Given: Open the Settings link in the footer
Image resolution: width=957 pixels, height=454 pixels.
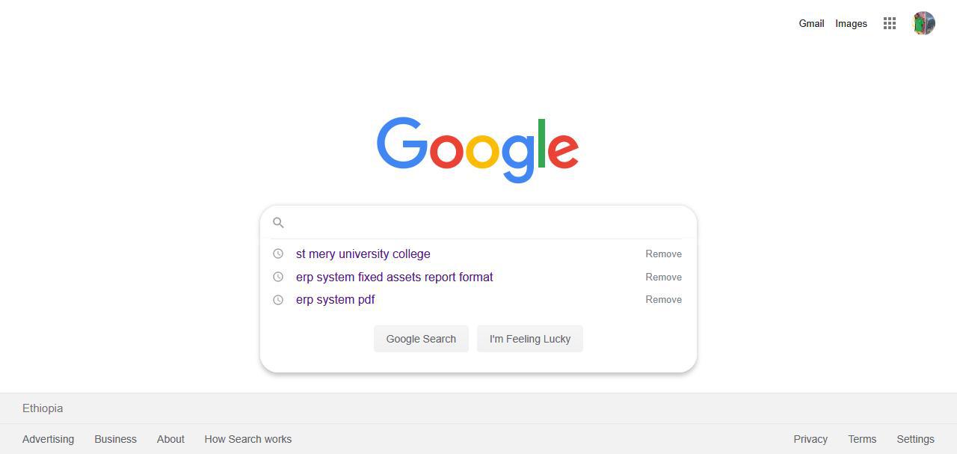Looking at the screenshot, I should click(x=915, y=439).
